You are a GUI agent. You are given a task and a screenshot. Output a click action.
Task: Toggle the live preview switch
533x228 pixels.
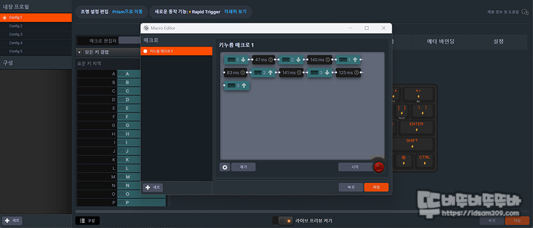[283, 221]
